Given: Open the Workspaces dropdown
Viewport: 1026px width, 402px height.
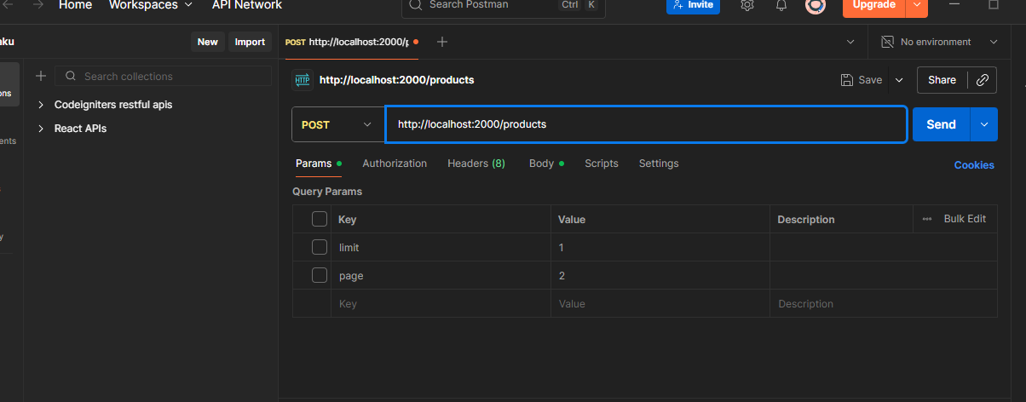Looking at the screenshot, I should point(151,5).
